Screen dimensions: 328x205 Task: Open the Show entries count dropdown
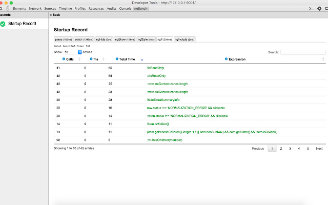(x=72, y=52)
